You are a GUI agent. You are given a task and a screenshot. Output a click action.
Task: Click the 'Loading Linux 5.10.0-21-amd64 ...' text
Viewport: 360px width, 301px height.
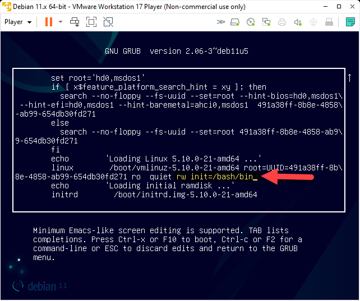pyautogui.click(x=183, y=159)
